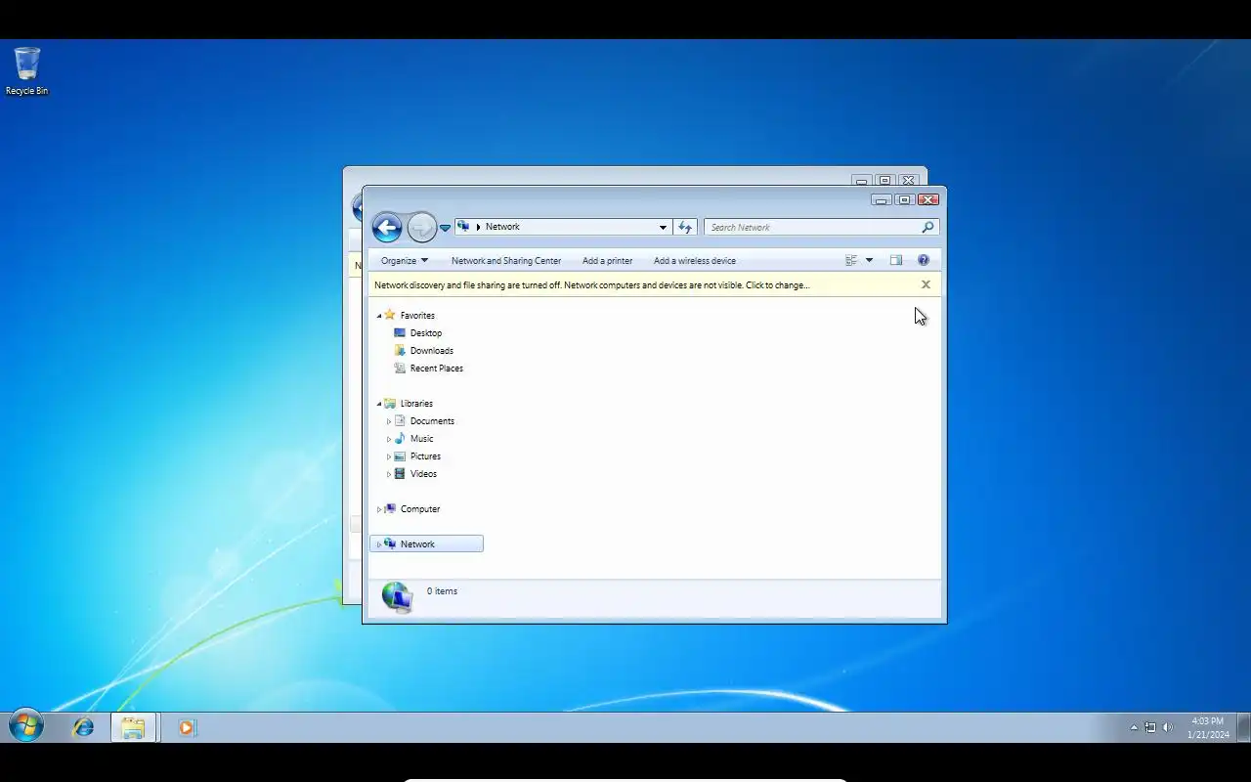Maximize the background Explorer window
1251x782 pixels.
(884, 180)
